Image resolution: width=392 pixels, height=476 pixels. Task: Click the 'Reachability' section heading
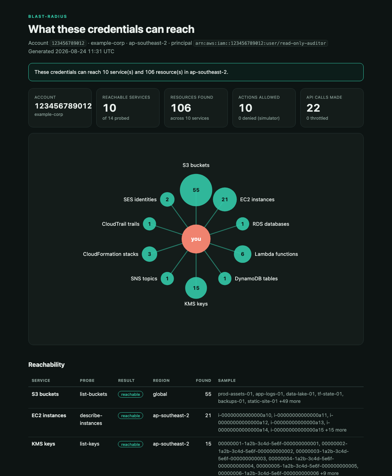[x=47, y=365]
